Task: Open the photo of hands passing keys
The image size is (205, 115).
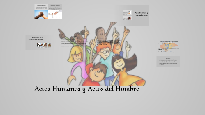Action: pos(55,15)
